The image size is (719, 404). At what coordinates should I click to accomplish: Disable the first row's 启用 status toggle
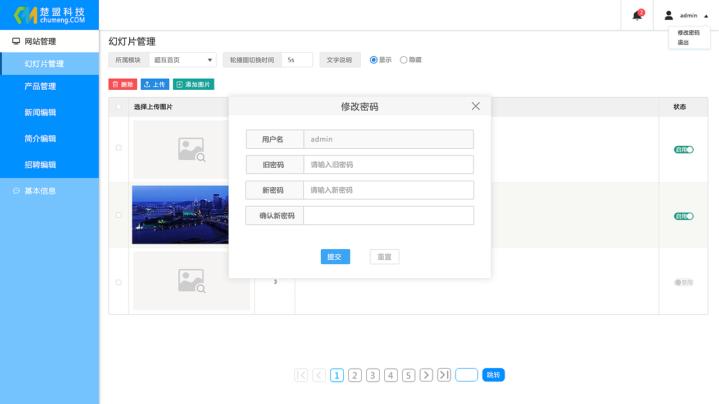tap(684, 150)
